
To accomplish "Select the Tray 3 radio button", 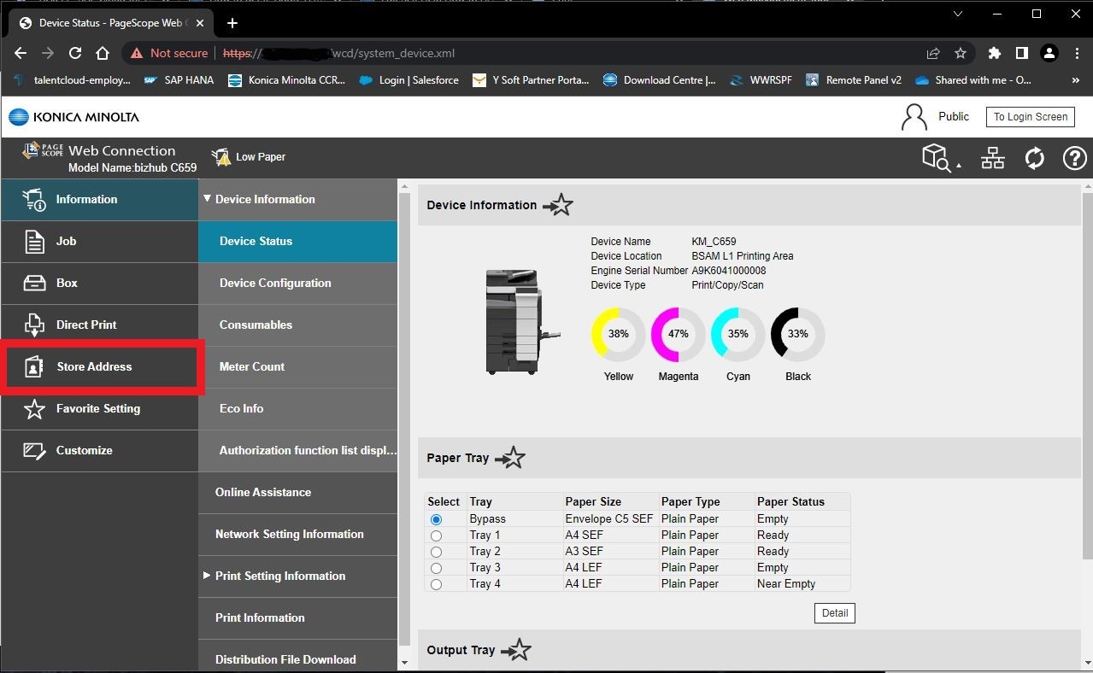I will click(437, 568).
